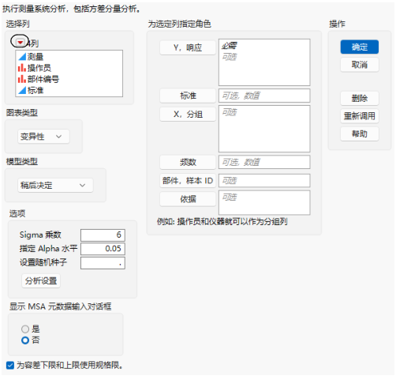
Task: Click the 标准 role field box
Action: tap(264, 96)
